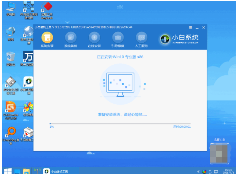
Task: Expand the chevron above the installer window
Action: (67, 22)
